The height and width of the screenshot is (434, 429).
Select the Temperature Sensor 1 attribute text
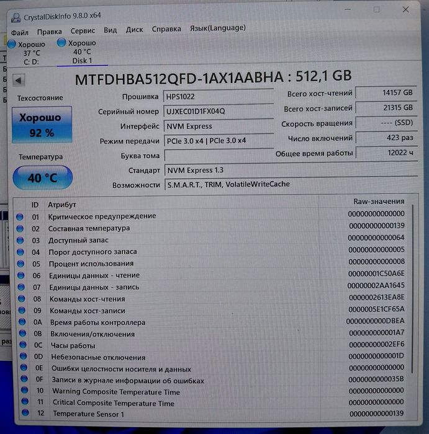tap(88, 414)
